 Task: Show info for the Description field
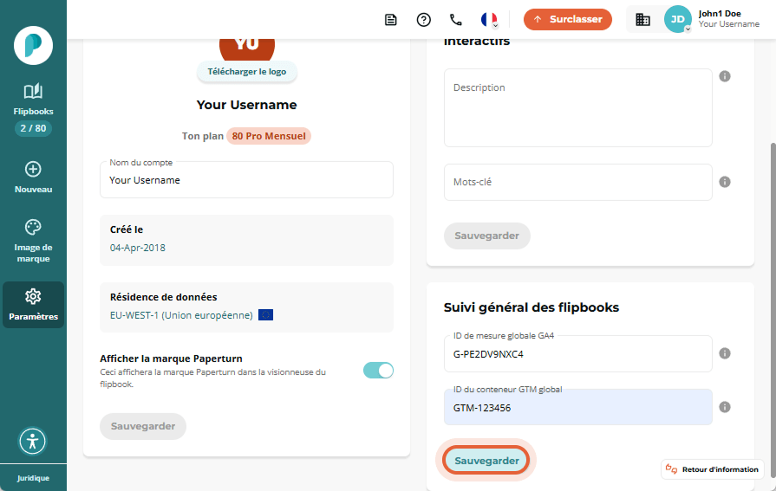click(x=725, y=76)
